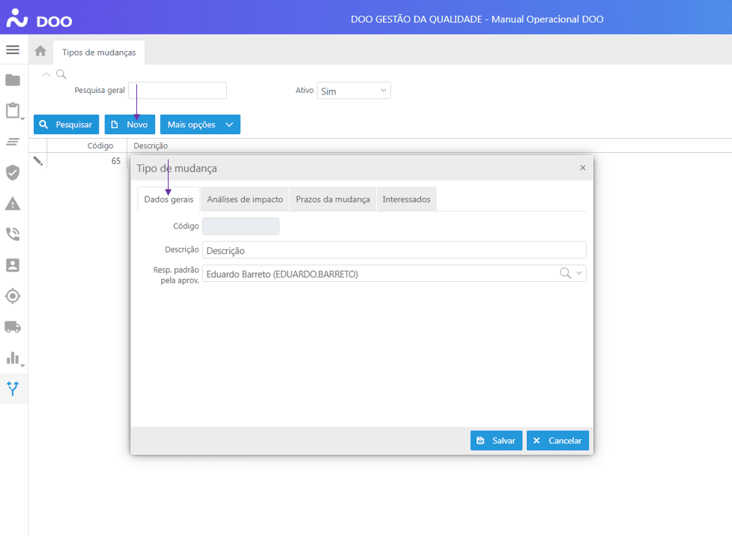Open the folder icon in sidebar
This screenshot has height=536, width=732.
pos(13,80)
